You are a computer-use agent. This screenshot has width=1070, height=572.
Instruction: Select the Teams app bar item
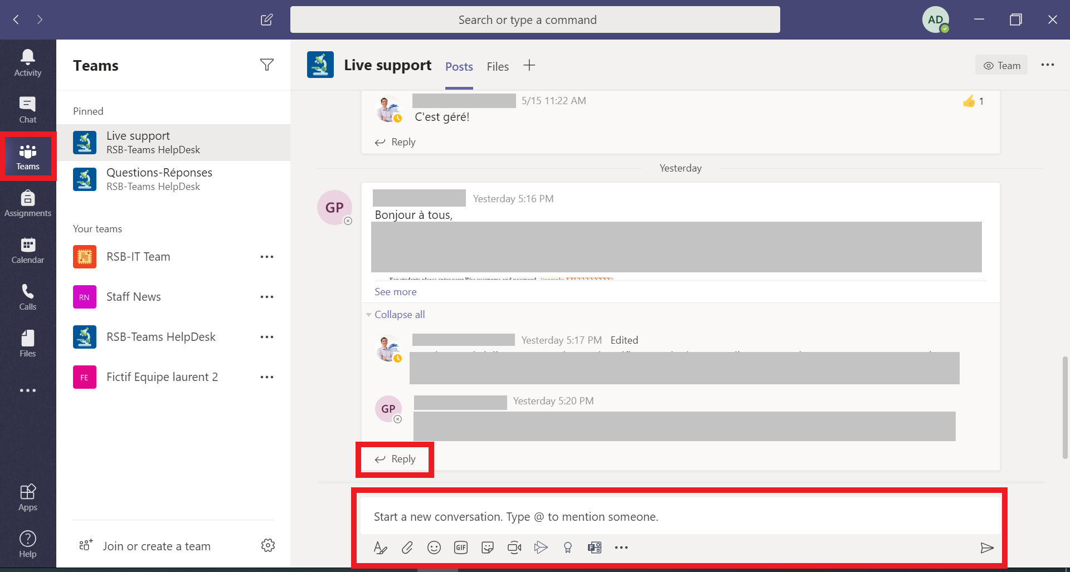point(28,157)
